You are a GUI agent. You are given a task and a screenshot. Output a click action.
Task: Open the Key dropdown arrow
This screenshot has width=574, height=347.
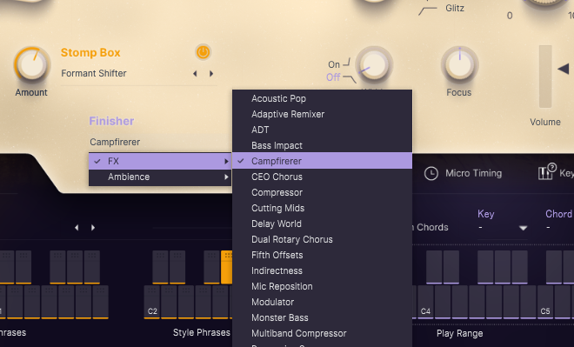(x=523, y=228)
